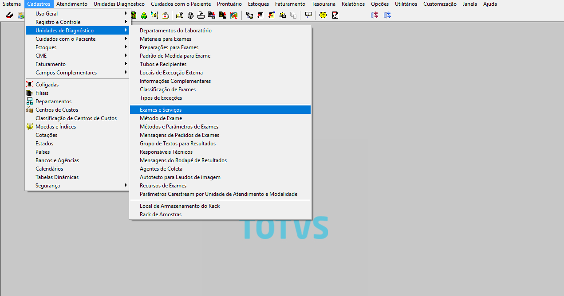Open Classificação de Exames
This screenshot has width=564, height=296.
point(220,90)
